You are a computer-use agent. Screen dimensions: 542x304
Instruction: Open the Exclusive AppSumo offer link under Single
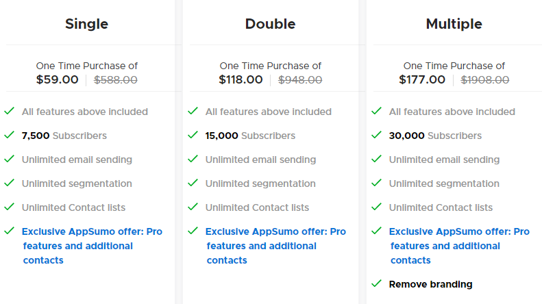tap(92, 246)
